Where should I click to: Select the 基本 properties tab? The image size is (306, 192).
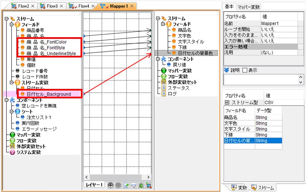pyautogui.click(x=229, y=7)
